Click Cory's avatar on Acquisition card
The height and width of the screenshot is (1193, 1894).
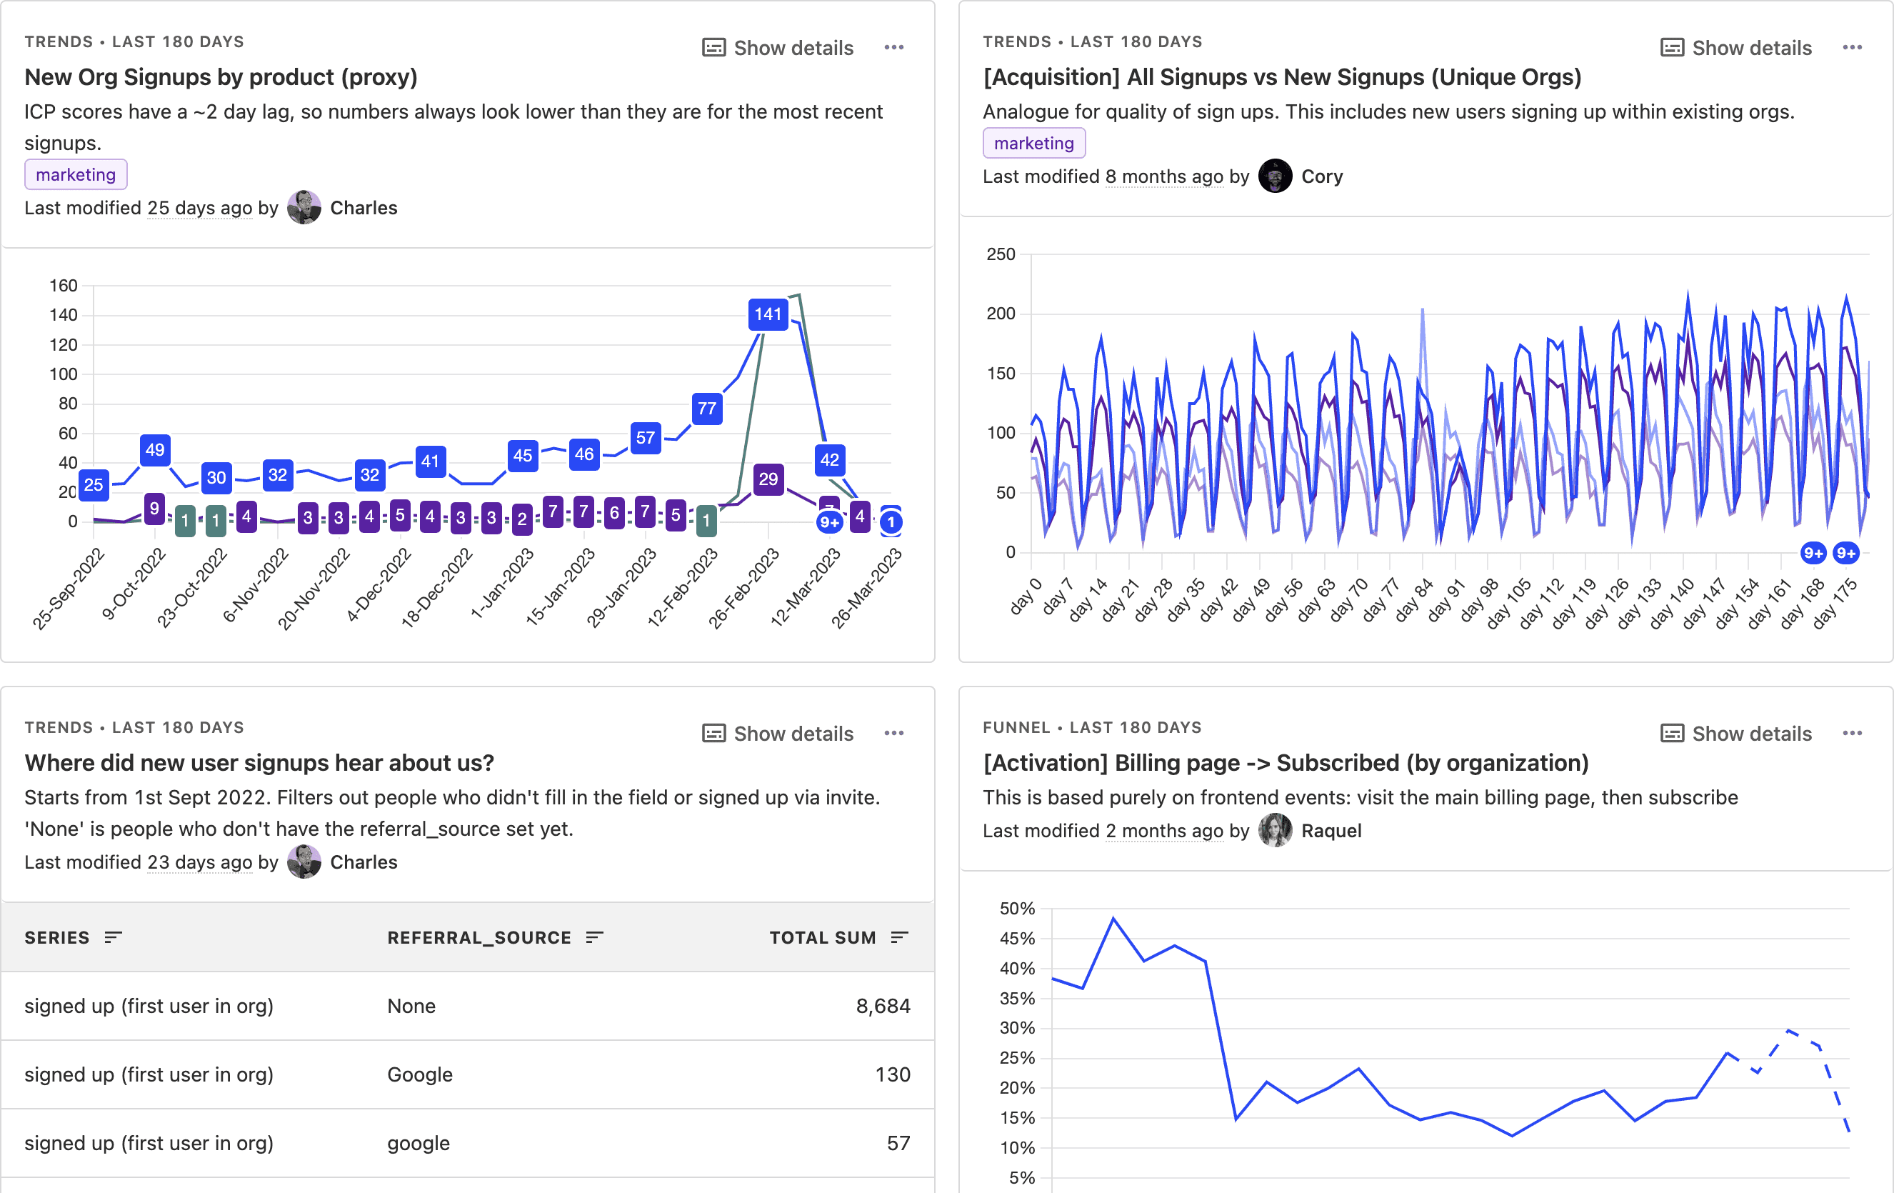point(1274,176)
